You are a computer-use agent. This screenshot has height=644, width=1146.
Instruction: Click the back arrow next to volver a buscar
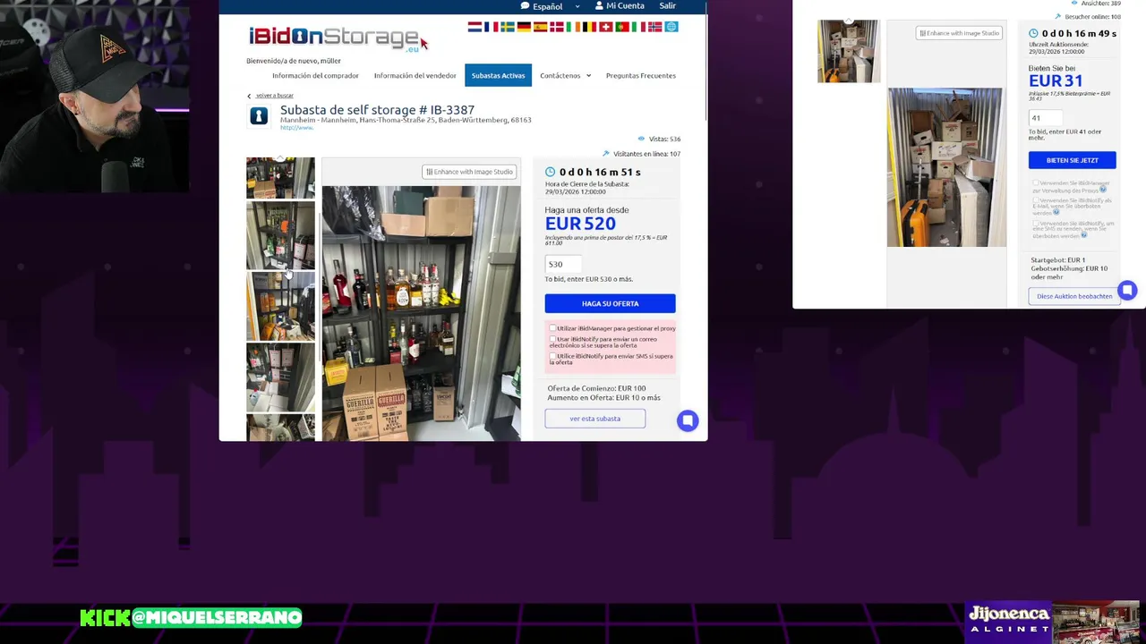249,96
